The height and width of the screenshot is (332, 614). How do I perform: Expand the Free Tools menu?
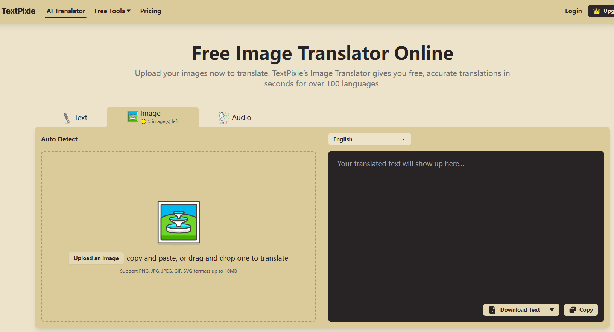[112, 11]
